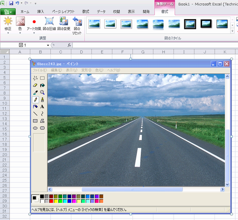Select the Line tool in Paint
The width and height of the screenshot is (238, 220).
tap(35, 114)
